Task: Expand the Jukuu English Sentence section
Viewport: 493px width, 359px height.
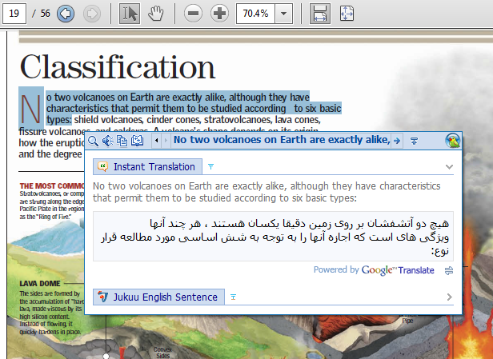Action: 450,297
